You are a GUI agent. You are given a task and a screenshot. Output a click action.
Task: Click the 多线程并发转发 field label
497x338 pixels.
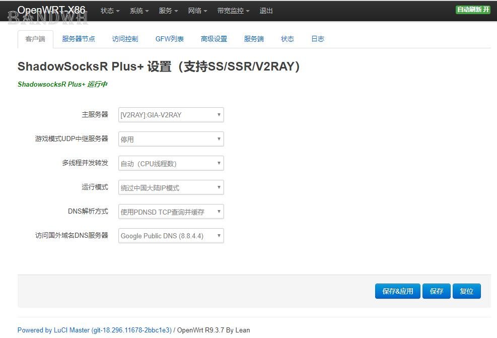85,163
